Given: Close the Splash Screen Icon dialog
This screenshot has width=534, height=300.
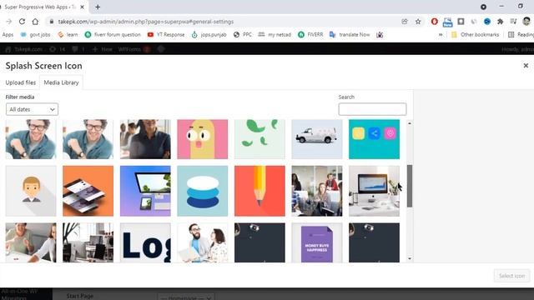Looking at the screenshot, I should click(x=526, y=65).
